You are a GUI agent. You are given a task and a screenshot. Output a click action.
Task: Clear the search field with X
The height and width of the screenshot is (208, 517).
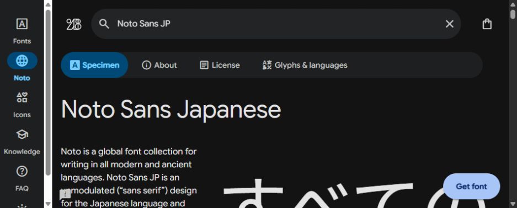pyautogui.click(x=449, y=24)
